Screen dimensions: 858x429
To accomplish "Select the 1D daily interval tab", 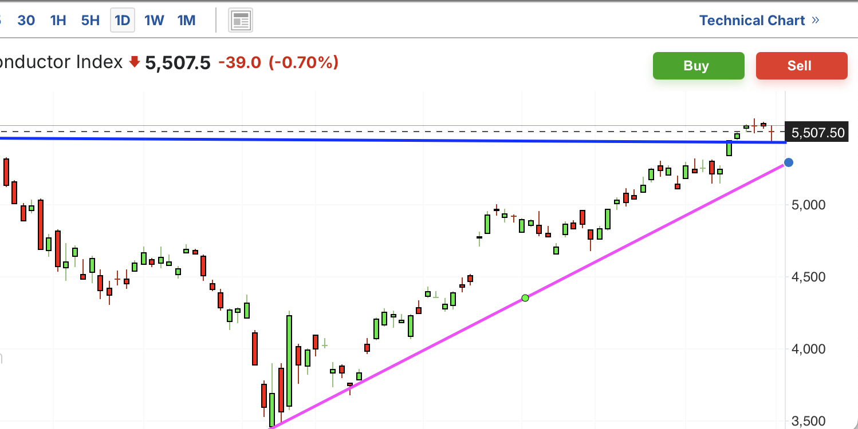I will [123, 21].
